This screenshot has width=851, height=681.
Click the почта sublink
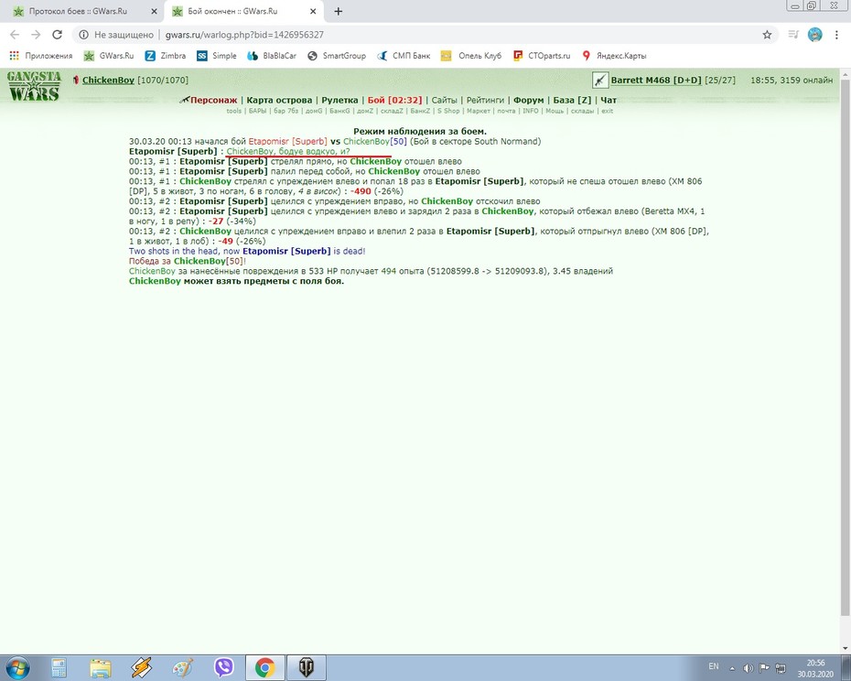coord(506,111)
